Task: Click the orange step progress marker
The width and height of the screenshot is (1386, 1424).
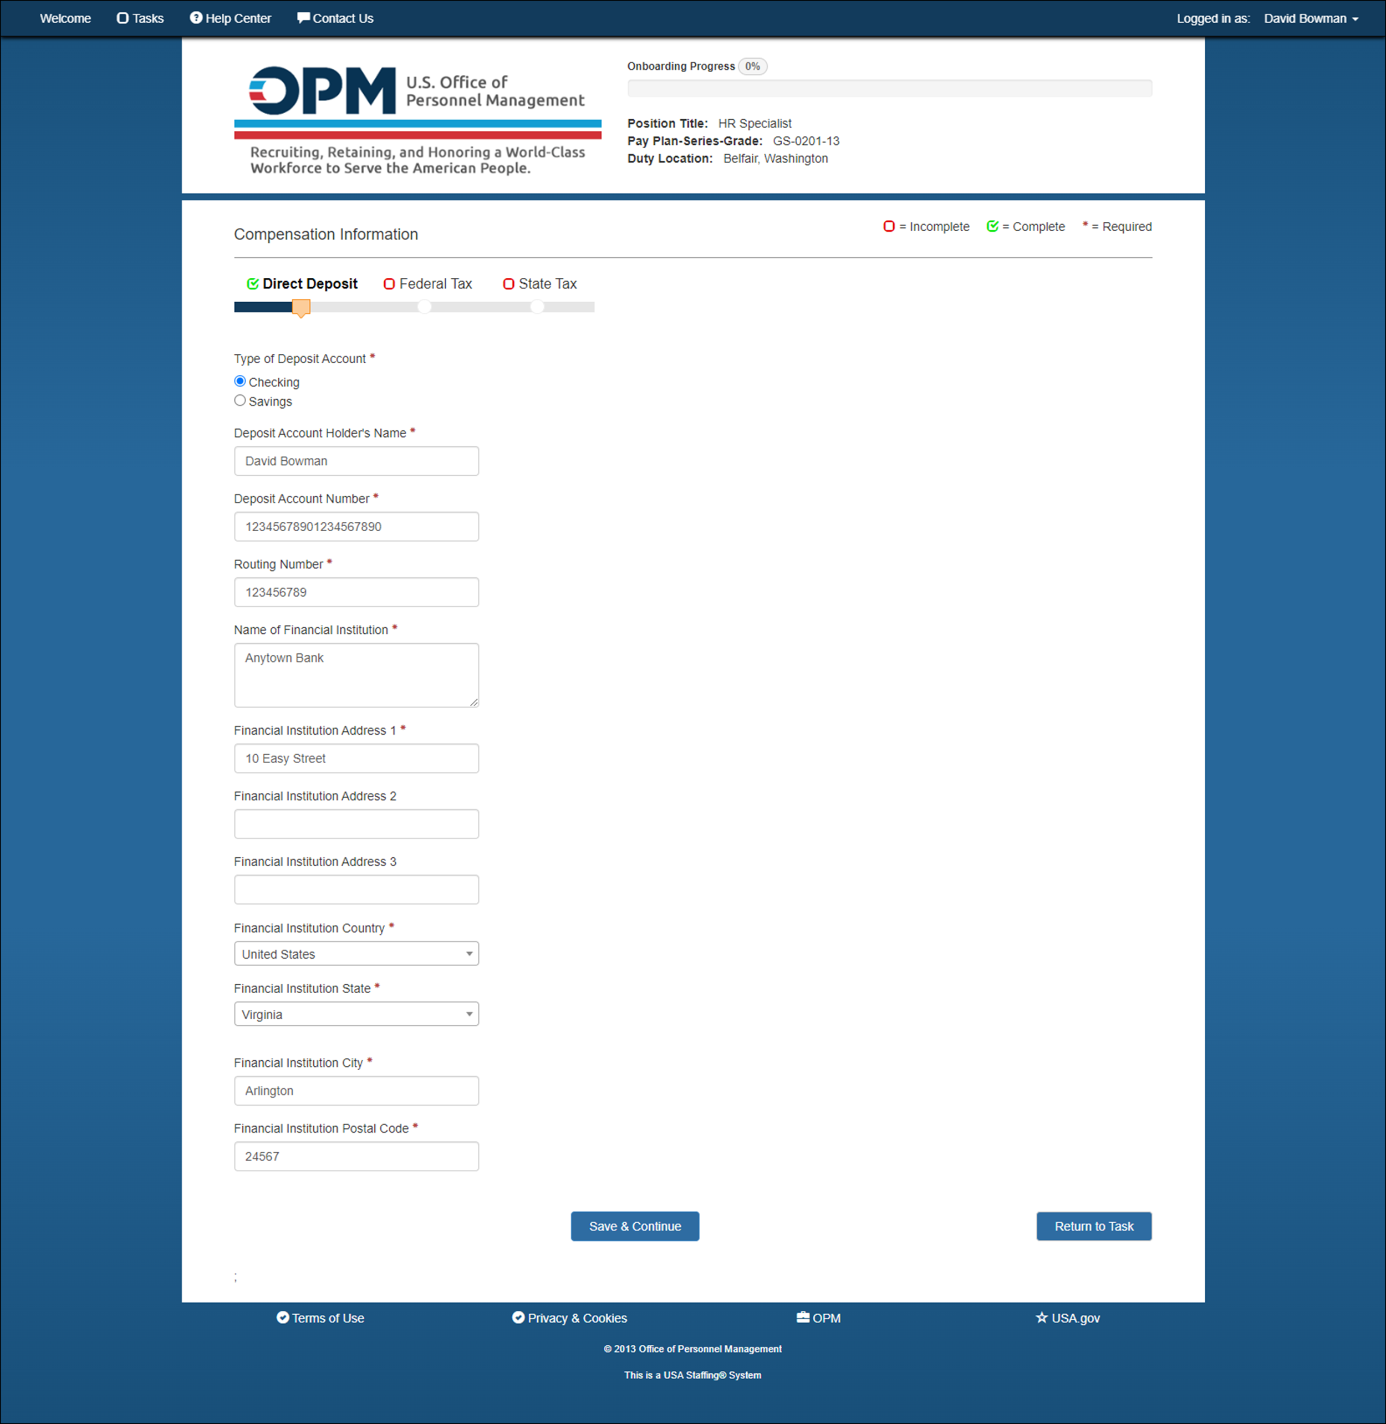Action: coord(302,308)
